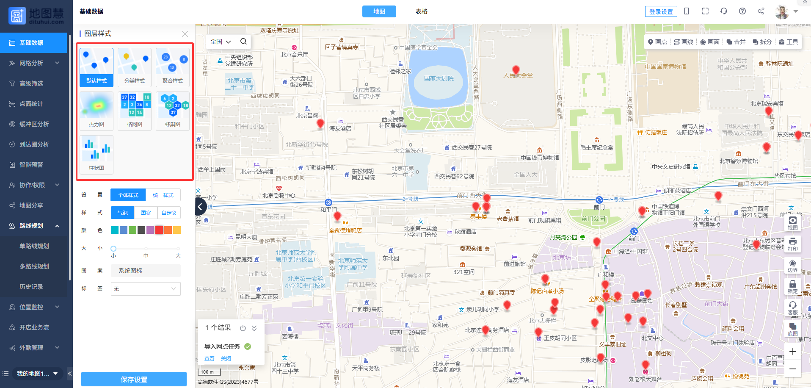The width and height of the screenshot is (811, 388).
Task: Open 高级筛选 in the sidebar
Action: [31, 83]
